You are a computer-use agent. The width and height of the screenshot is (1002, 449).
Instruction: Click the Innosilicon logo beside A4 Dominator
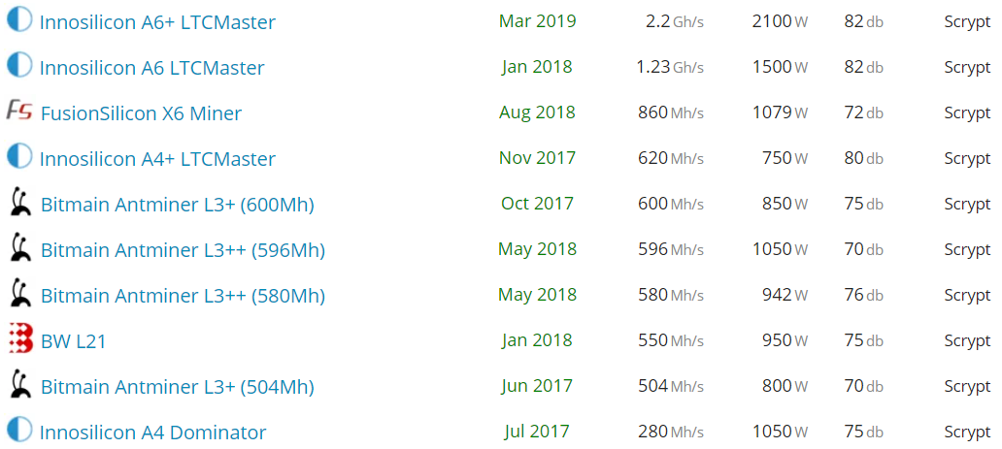pos(19,430)
